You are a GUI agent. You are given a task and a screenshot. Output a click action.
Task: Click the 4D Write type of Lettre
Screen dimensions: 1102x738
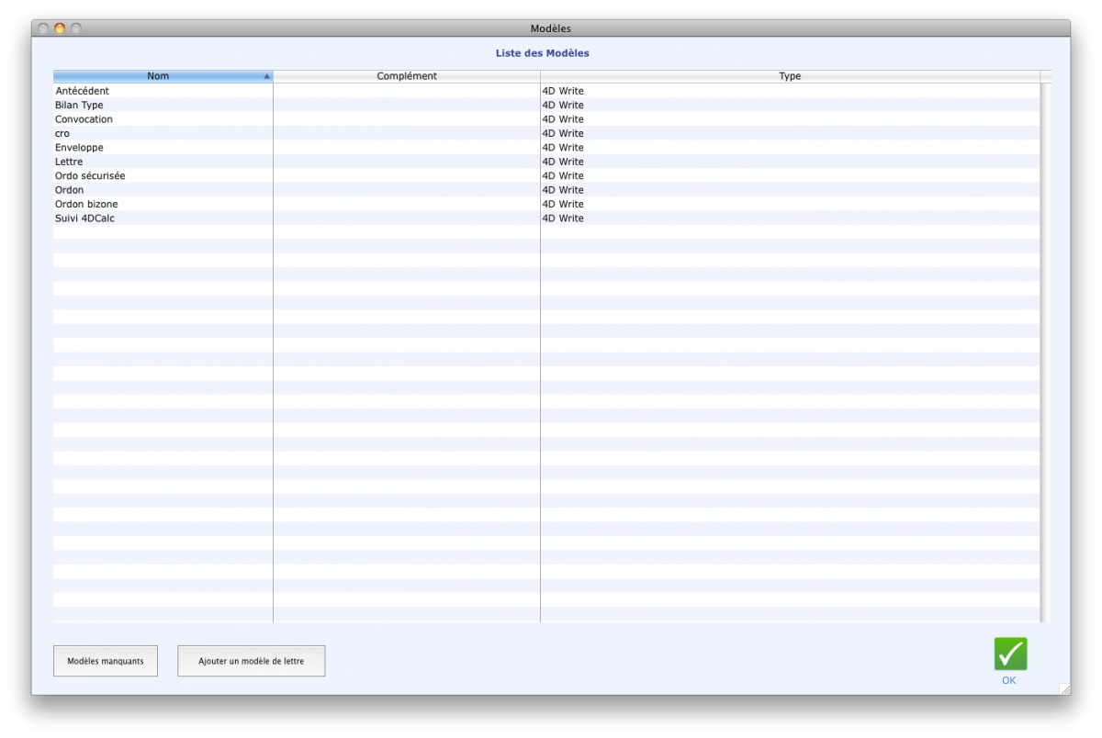[563, 162]
